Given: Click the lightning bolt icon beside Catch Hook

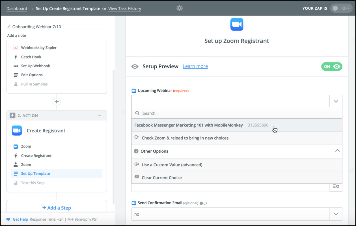Looking at the screenshot, I should tap(16, 57).
